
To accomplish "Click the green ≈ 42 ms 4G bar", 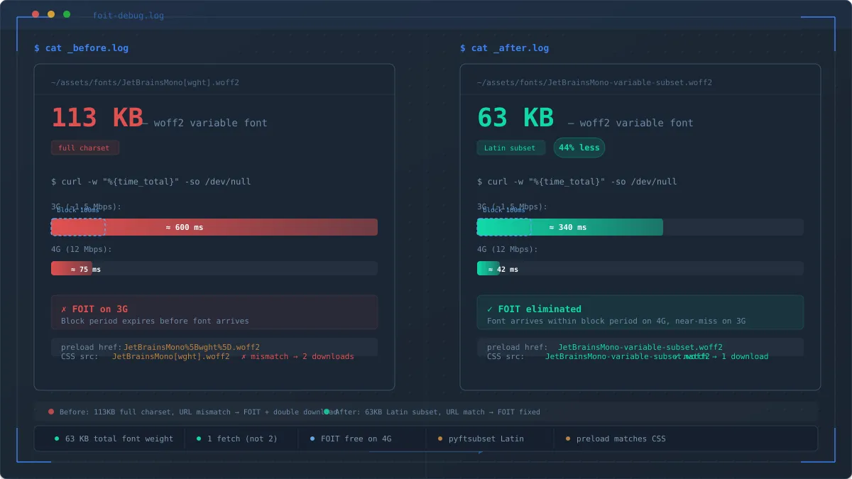I will (488, 268).
